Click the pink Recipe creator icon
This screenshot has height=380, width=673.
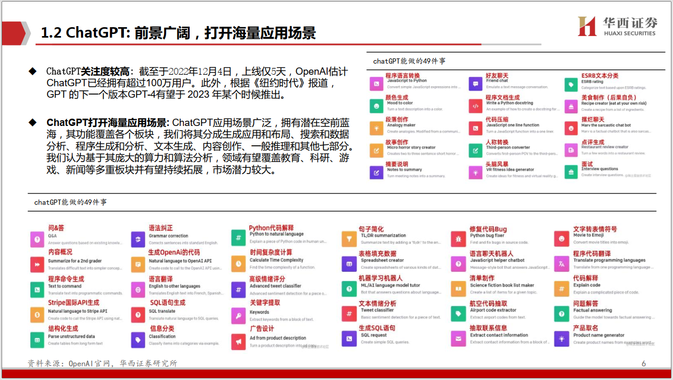(x=571, y=106)
